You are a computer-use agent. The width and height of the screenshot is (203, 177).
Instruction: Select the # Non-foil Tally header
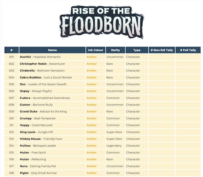click(x=162, y=50)
